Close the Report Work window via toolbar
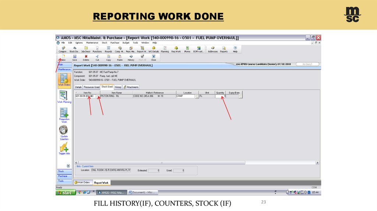Screen dimensions: 377x211 pyautogui.click(x=154, y=58)
